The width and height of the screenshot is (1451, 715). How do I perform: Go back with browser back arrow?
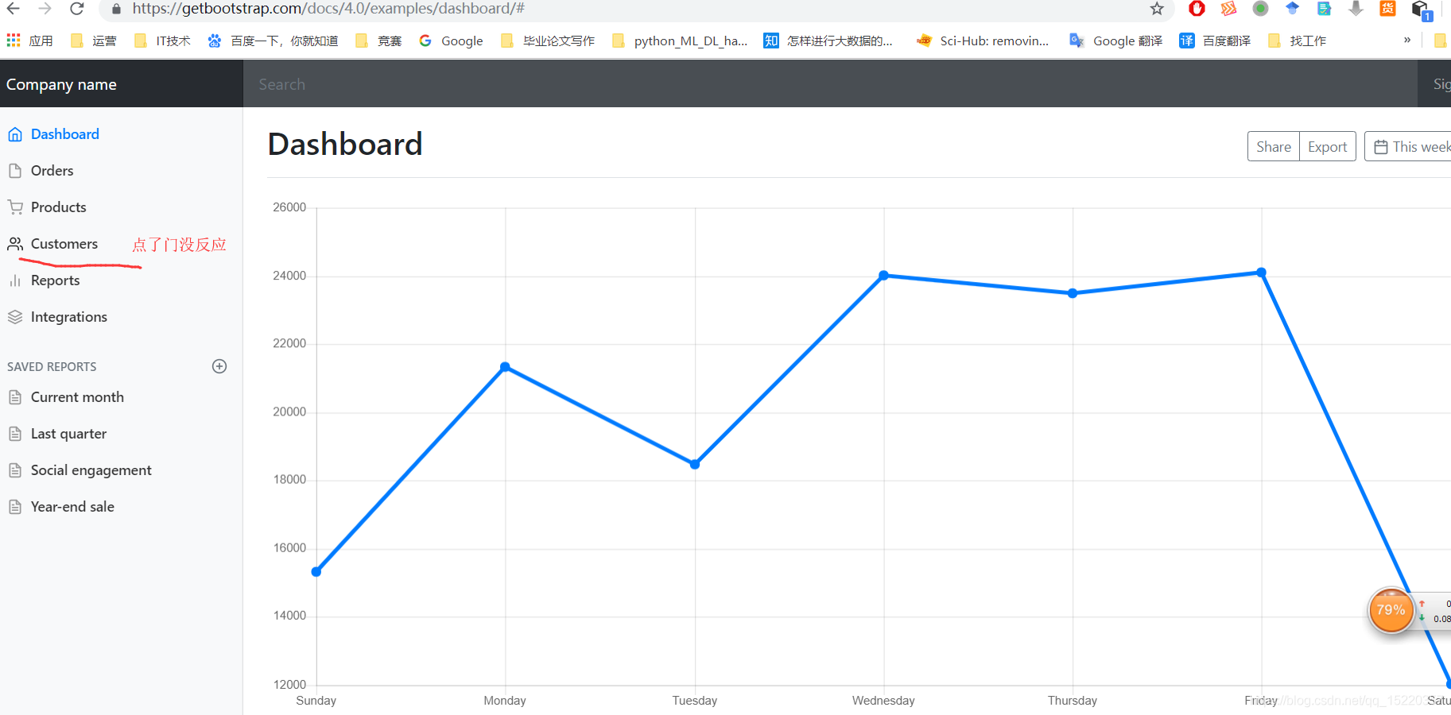click(14, 9)
